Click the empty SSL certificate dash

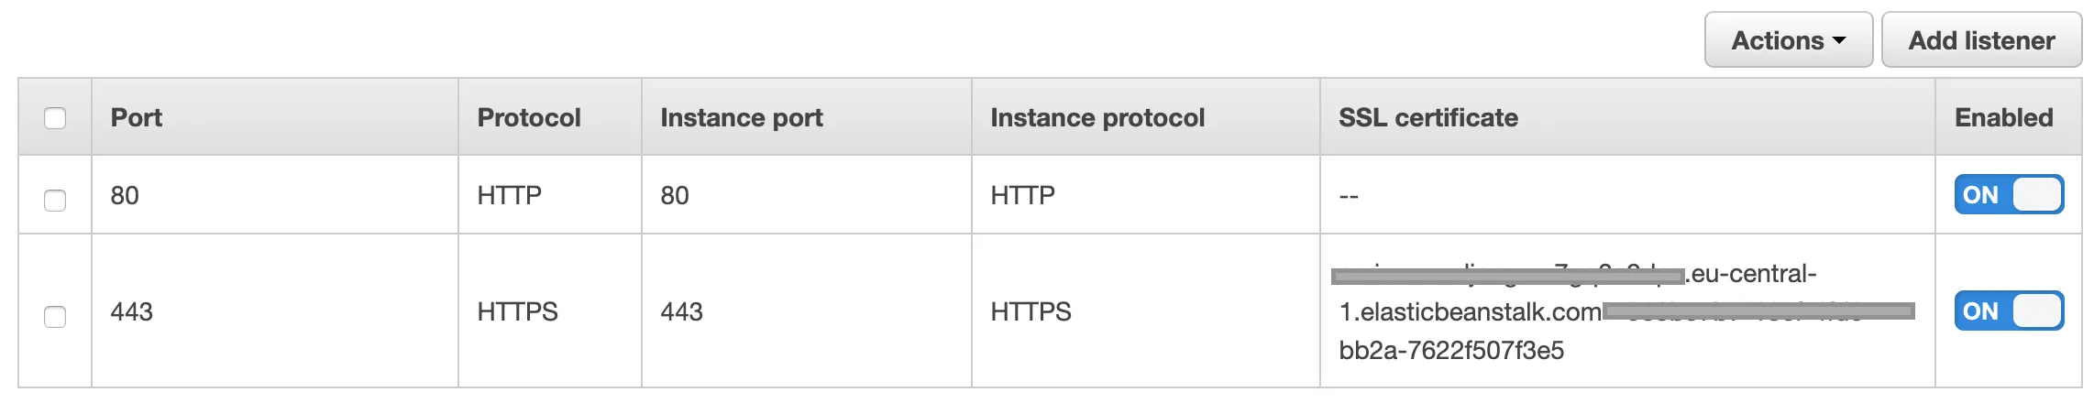[x=1349, y=196]
